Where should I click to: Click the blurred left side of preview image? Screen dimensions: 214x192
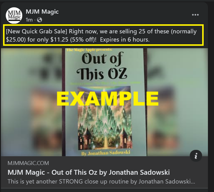32,102
